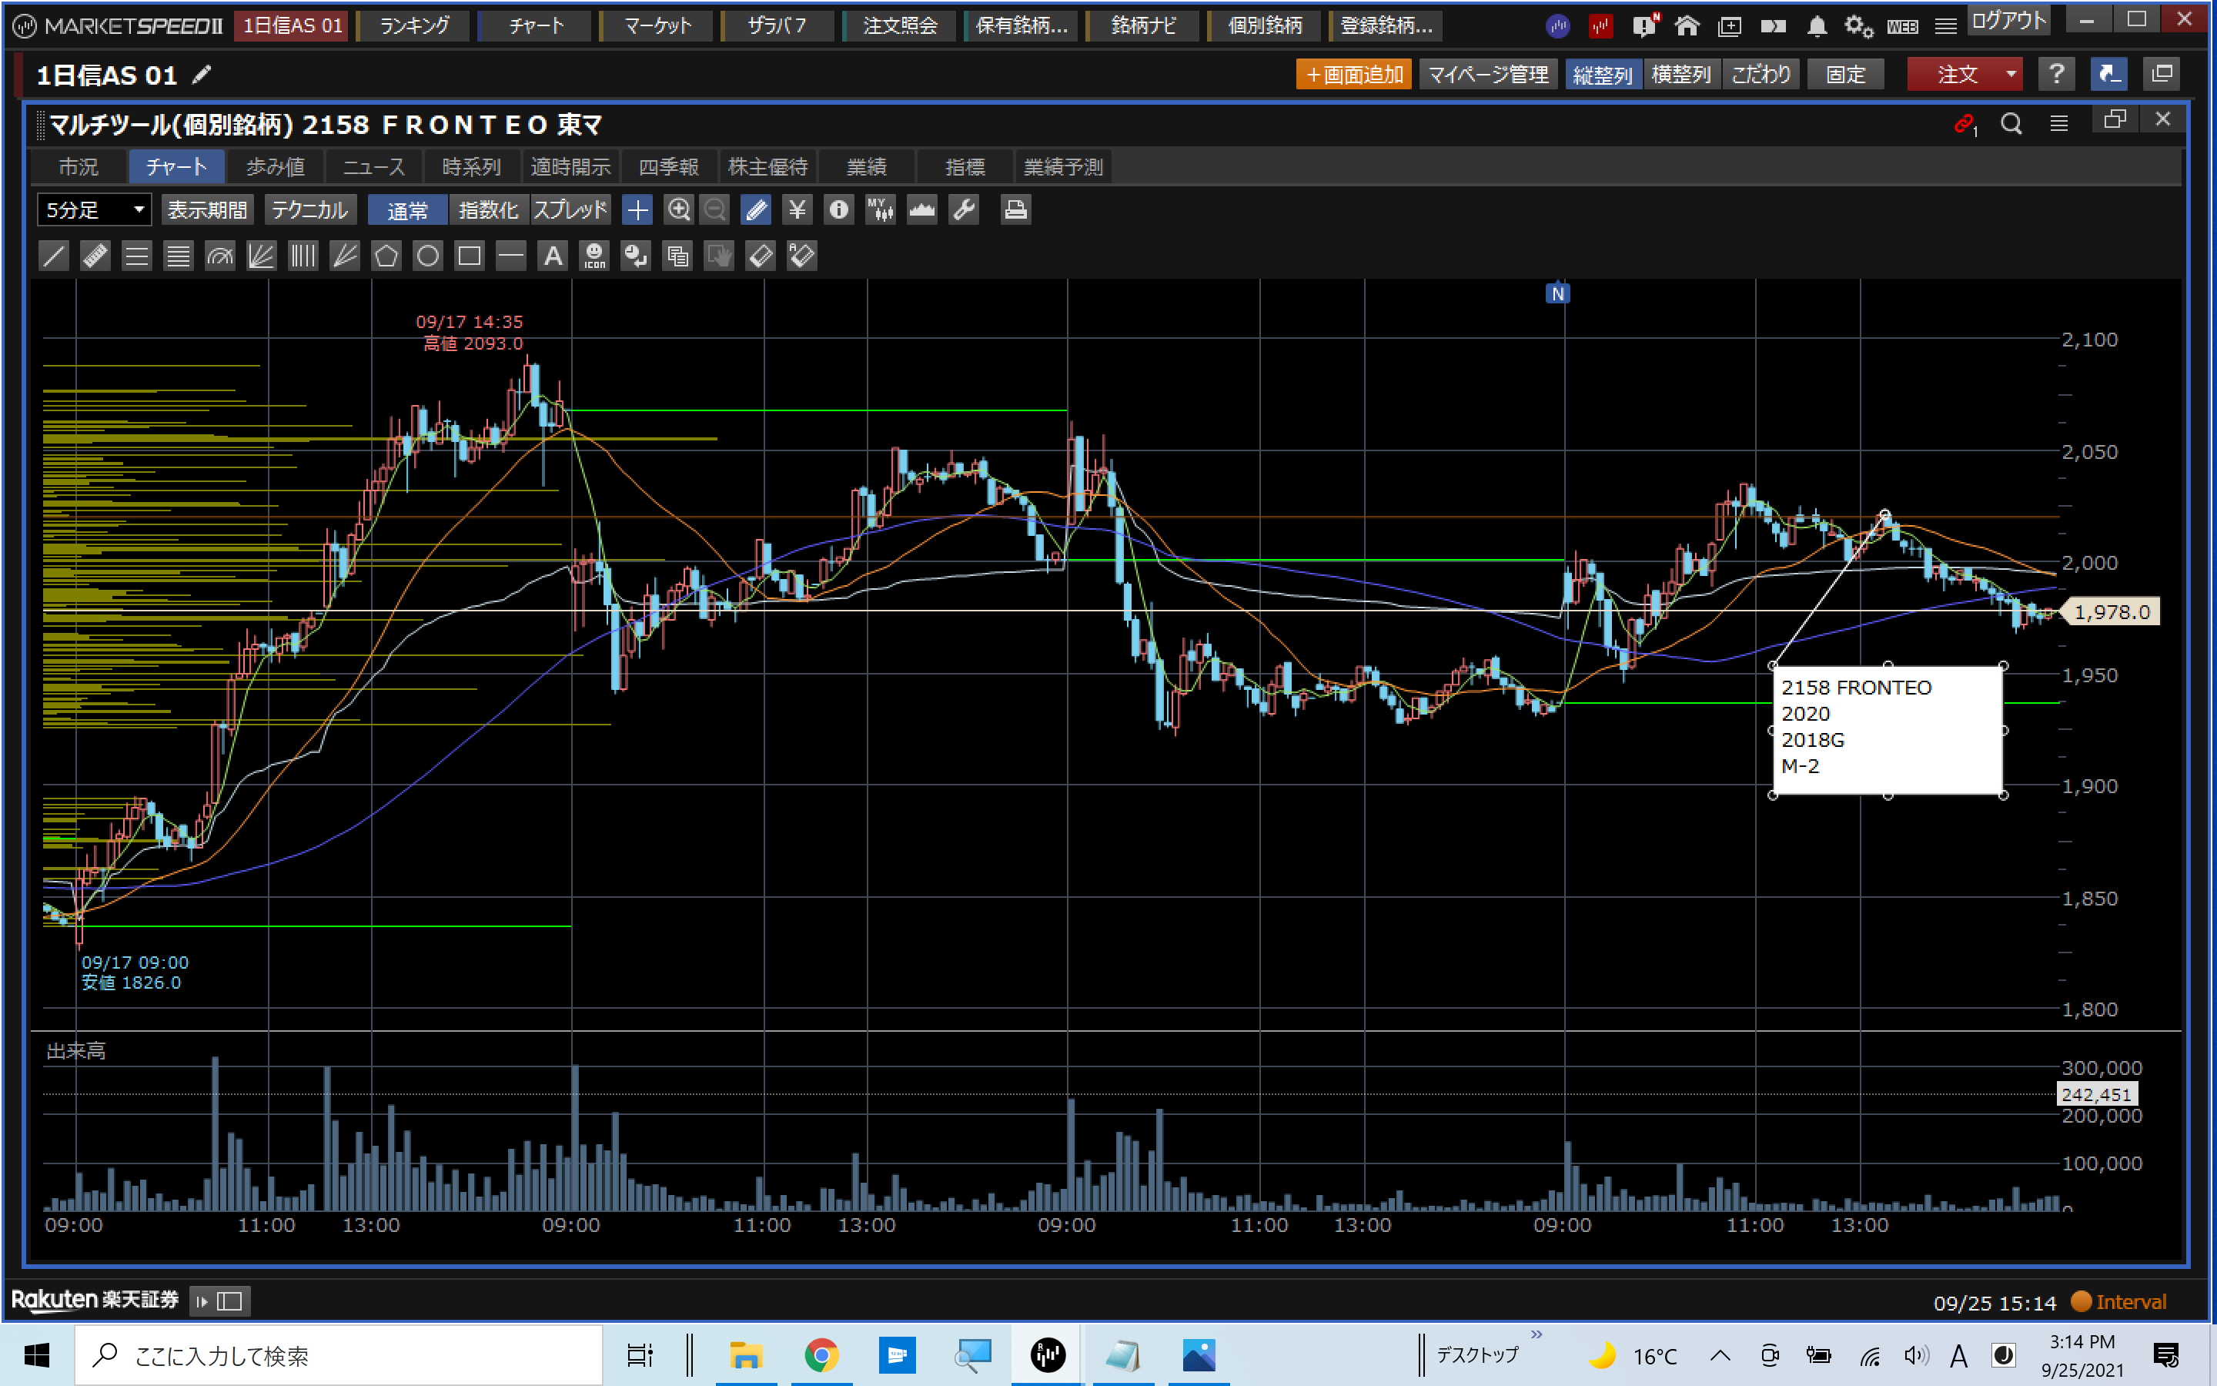The width and height of the screenshot is (2217, 1386).
Task: Click the +画面追加 button
Action: click(x=1353, y=74)
